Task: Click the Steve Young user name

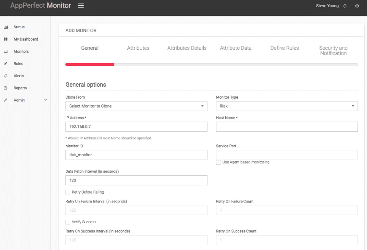Action: (x=327, y=6)
